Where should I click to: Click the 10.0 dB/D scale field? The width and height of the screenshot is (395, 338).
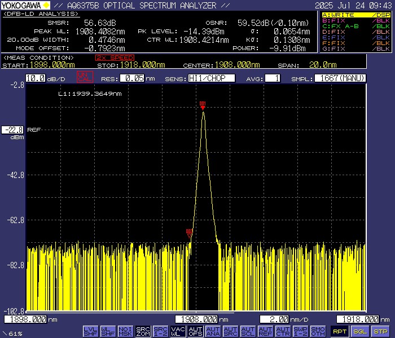point(36,78)
